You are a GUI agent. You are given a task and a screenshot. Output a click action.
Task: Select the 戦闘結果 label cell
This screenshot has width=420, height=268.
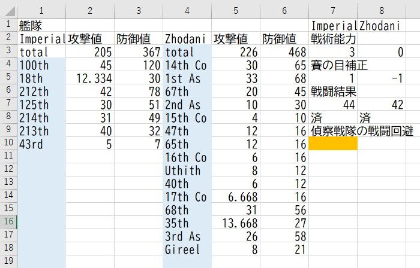point(333,91)
